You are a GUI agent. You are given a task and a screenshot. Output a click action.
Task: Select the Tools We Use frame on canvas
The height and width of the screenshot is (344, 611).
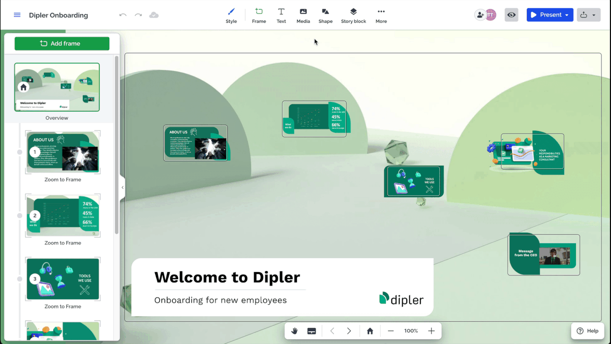[414, 181]
